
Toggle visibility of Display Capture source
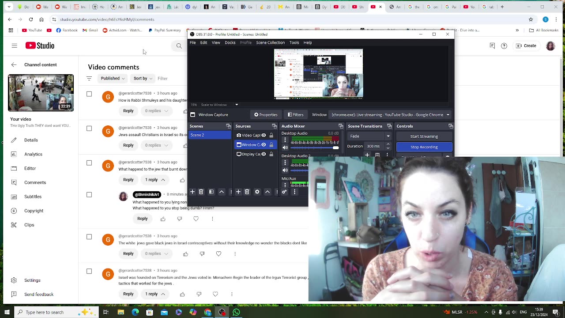(x=264, y=154)
